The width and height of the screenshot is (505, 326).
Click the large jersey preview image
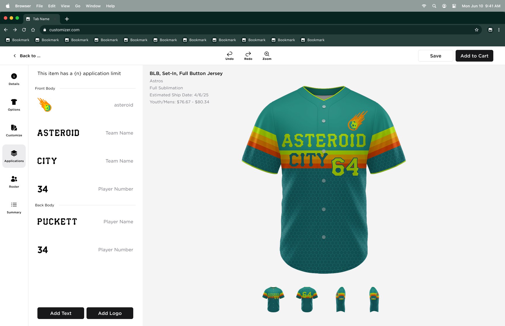pos(324,180)
